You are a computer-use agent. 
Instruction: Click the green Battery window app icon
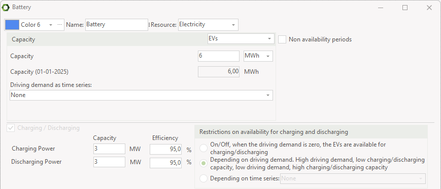(6, 8)
